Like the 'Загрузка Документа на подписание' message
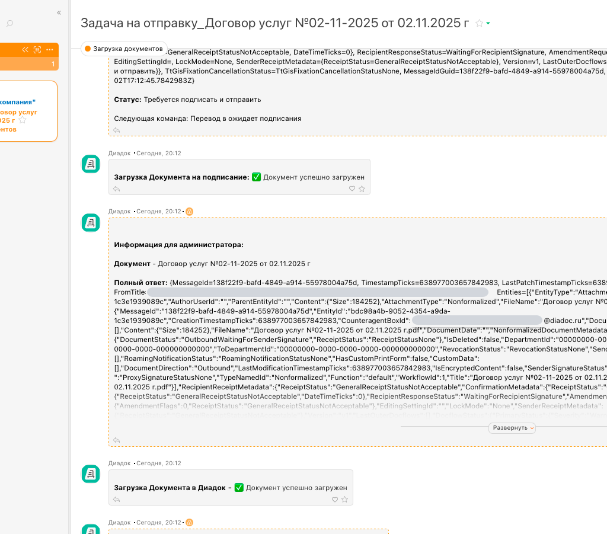 352,189
